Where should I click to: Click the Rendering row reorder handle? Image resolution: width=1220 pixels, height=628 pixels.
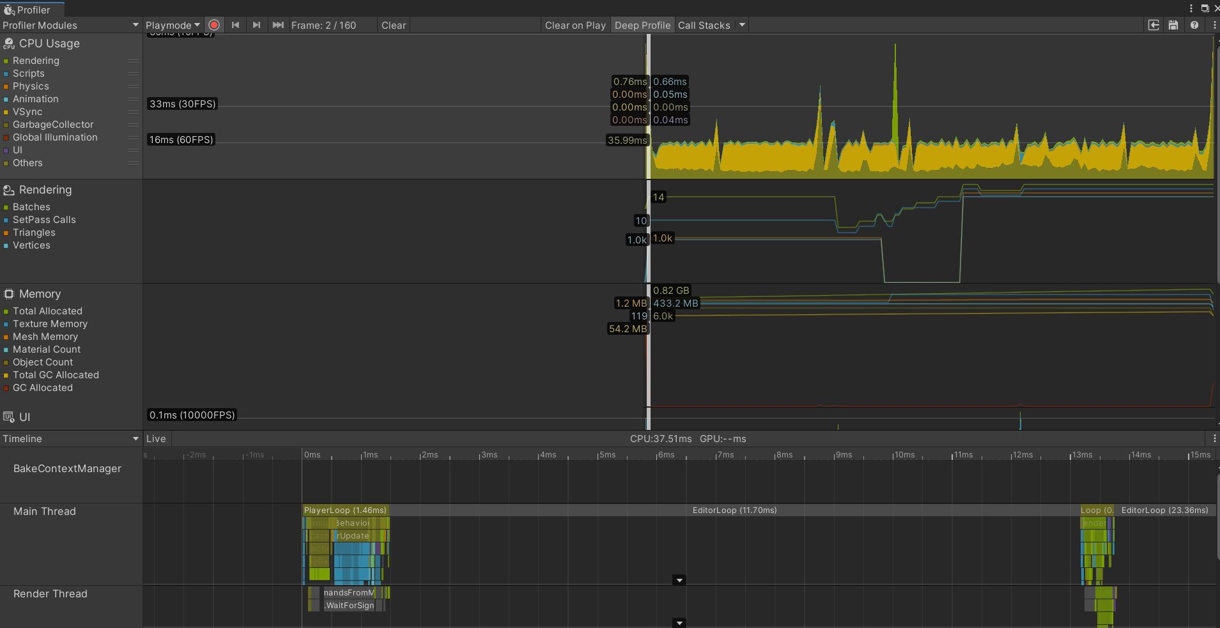pyautogui.click(x=133, y=61)
